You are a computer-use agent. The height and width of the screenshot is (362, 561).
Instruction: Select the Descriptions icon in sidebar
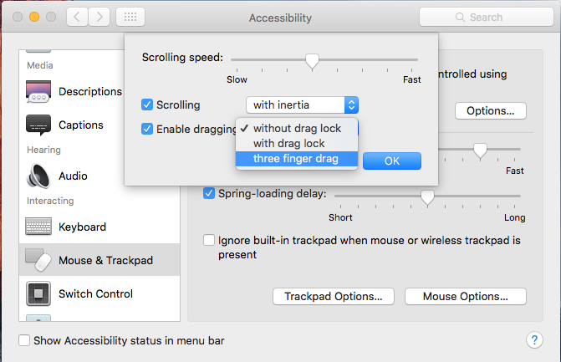38,92
